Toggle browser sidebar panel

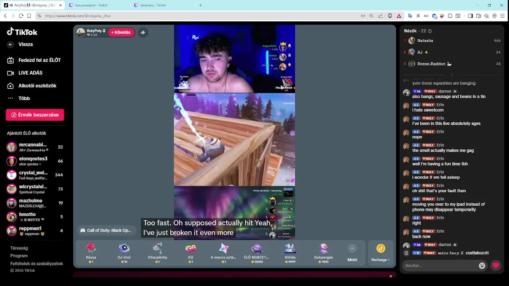point(470,16)
